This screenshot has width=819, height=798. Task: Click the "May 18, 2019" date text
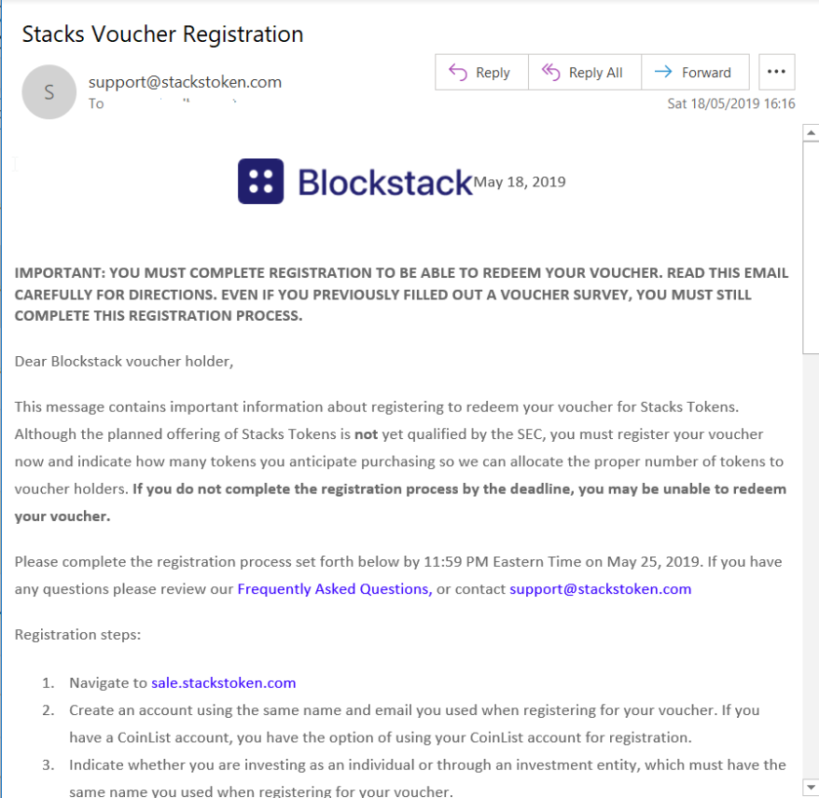coord(520,182)
